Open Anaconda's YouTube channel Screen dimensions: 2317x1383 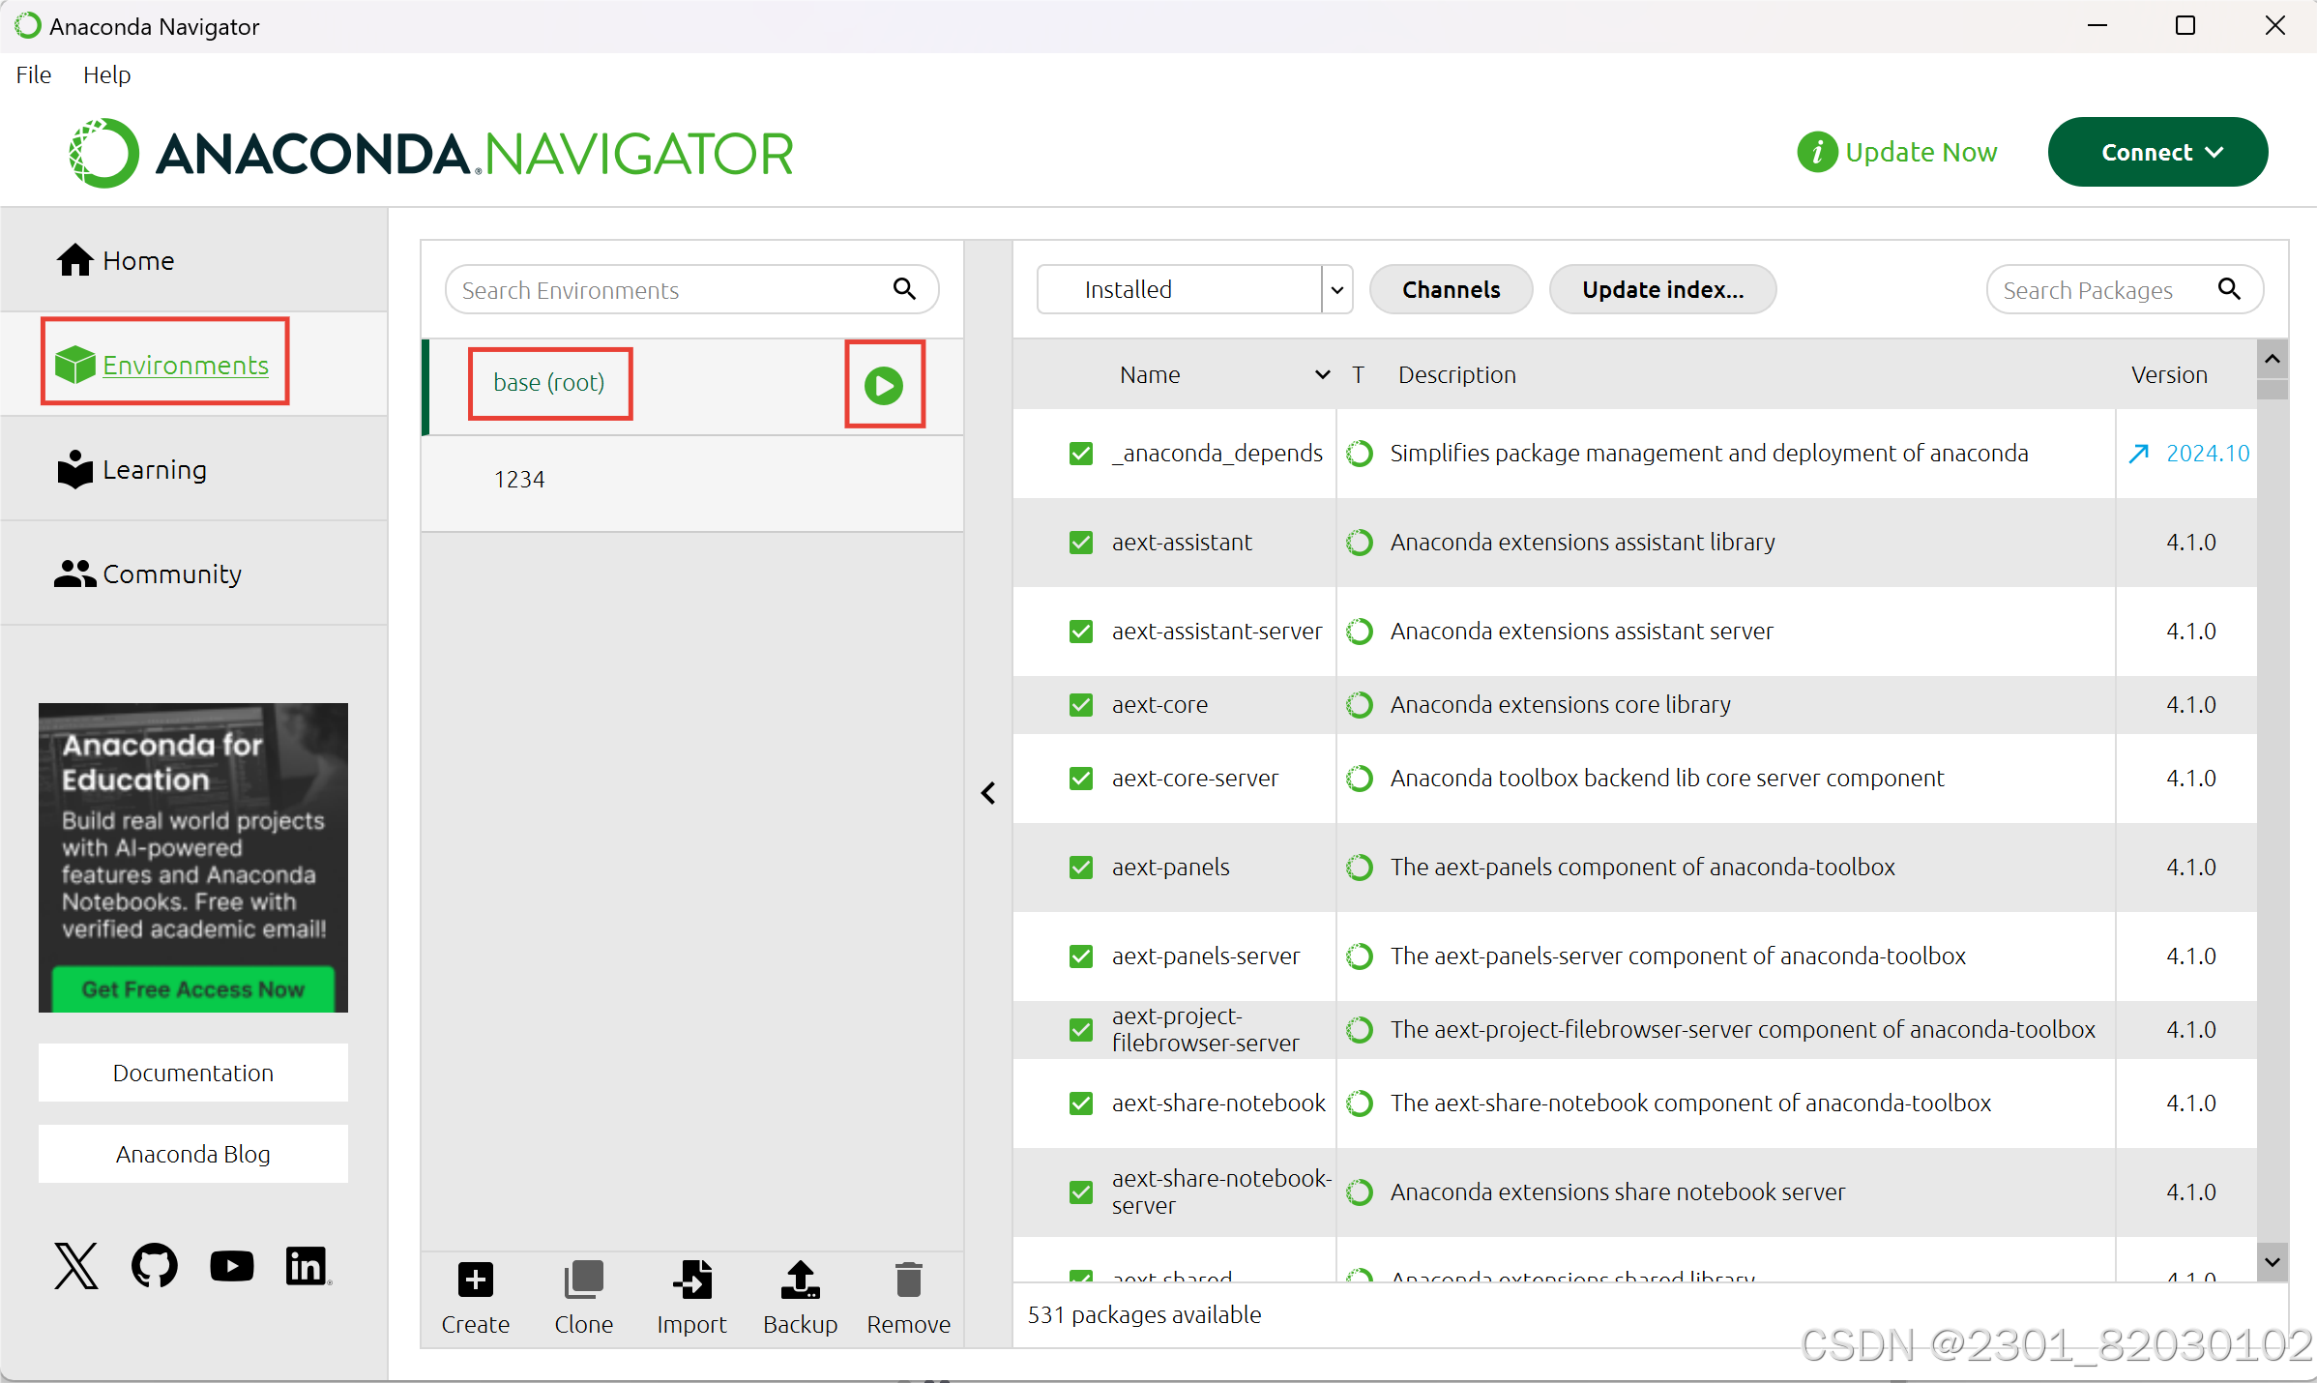pos(232,1266)
